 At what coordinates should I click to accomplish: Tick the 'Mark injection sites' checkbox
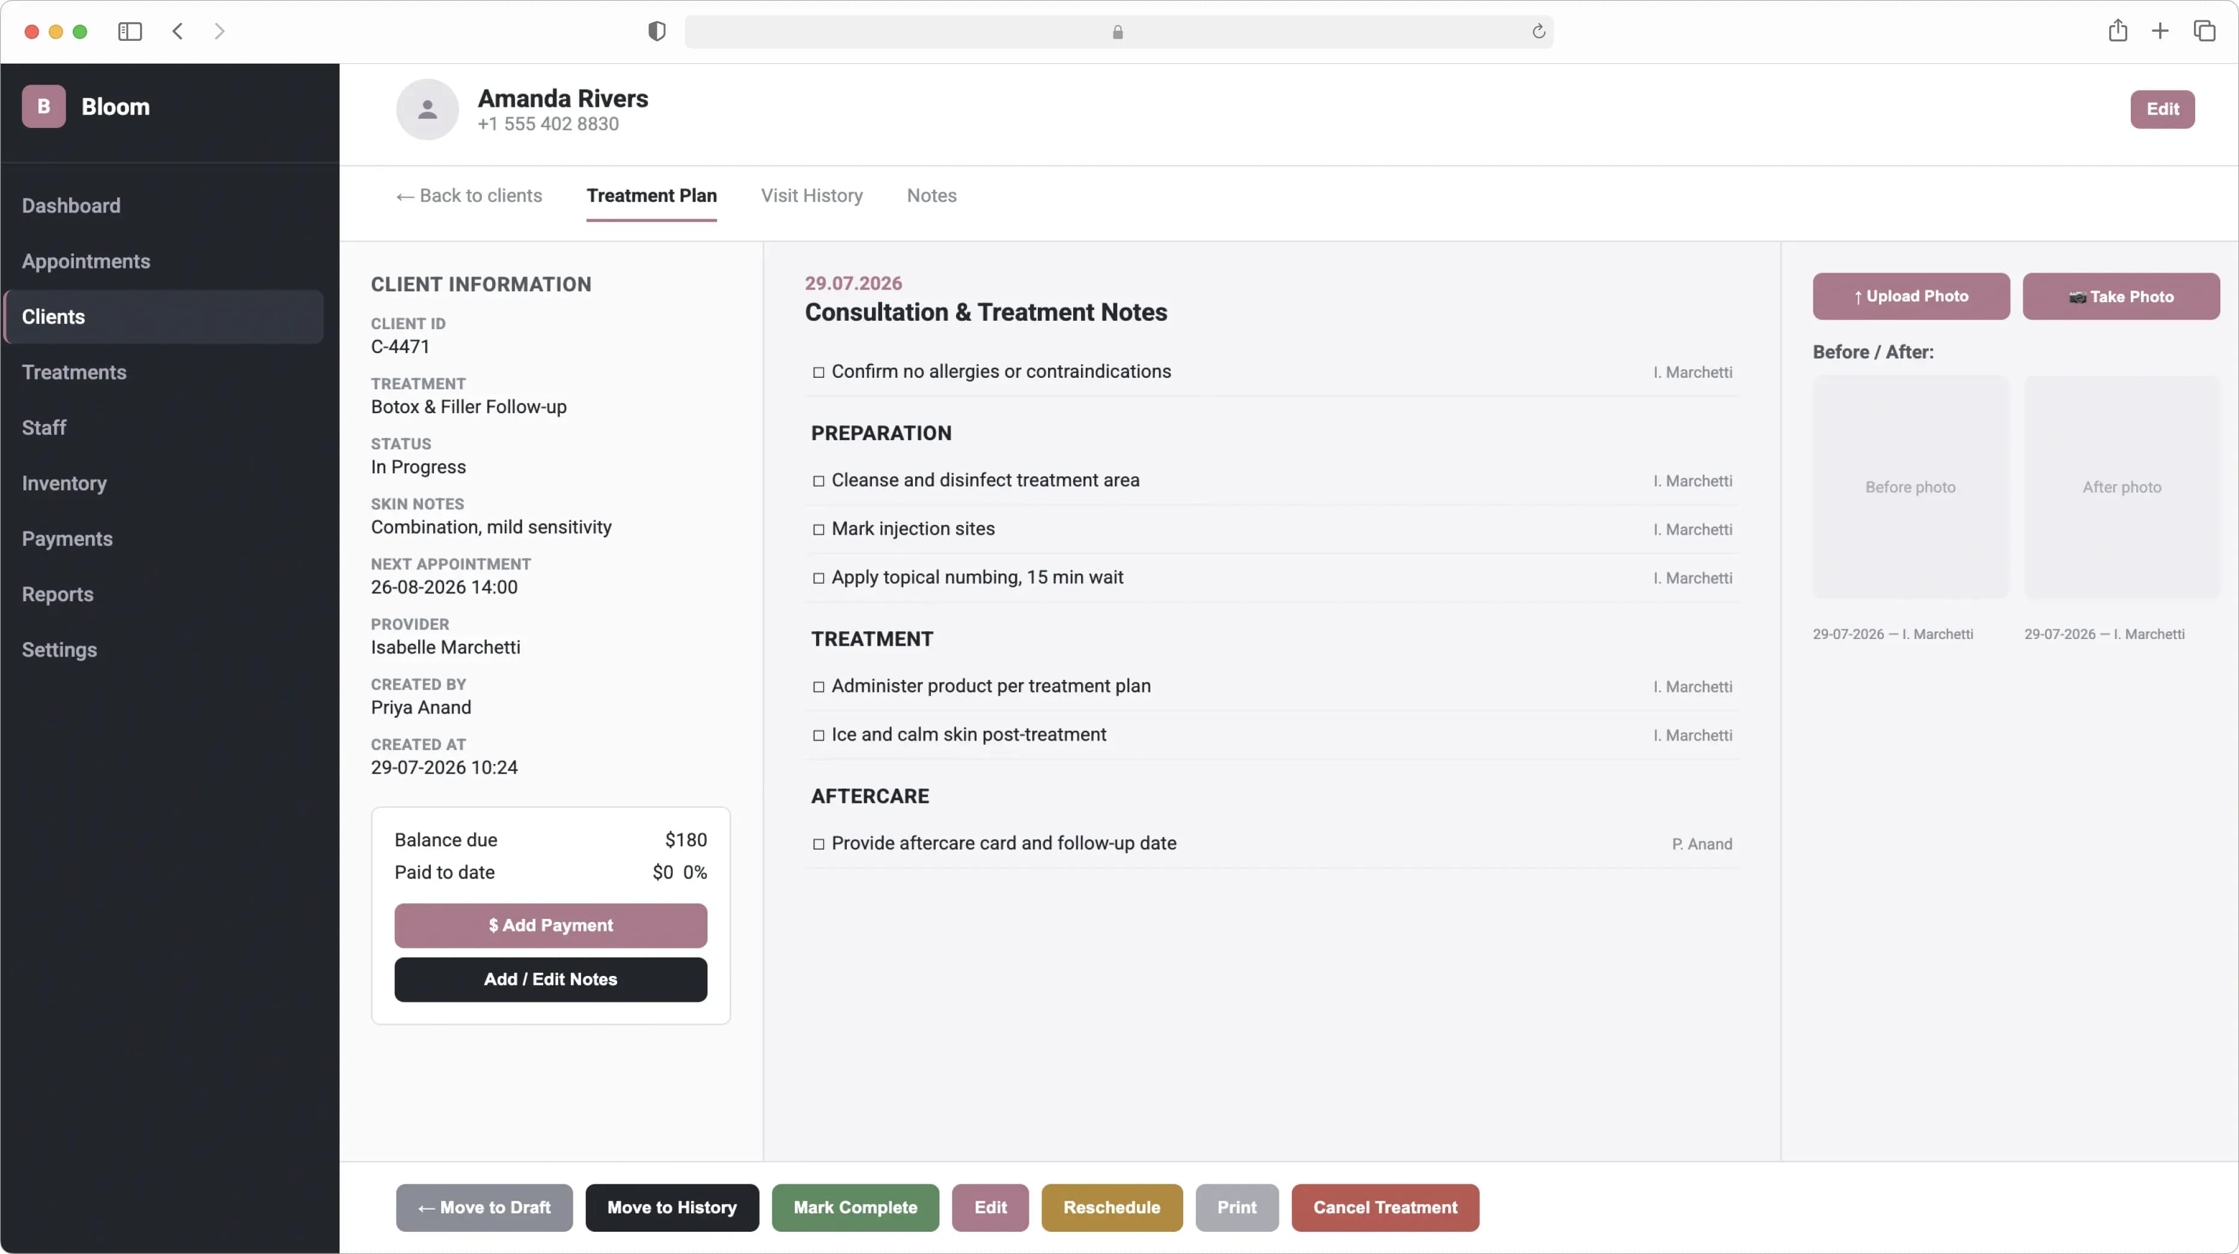(x=818, y=530)
